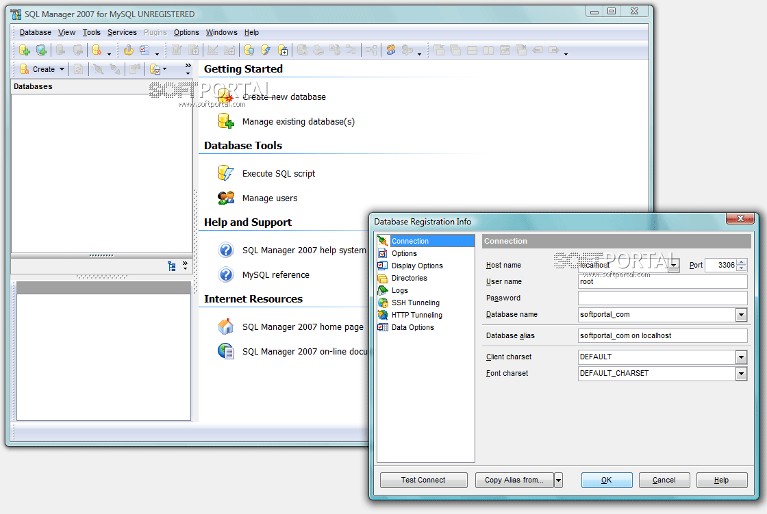Click the database with plus box toolbar icon
This screenshot has width=767, height=514.
tap(283, 50)
